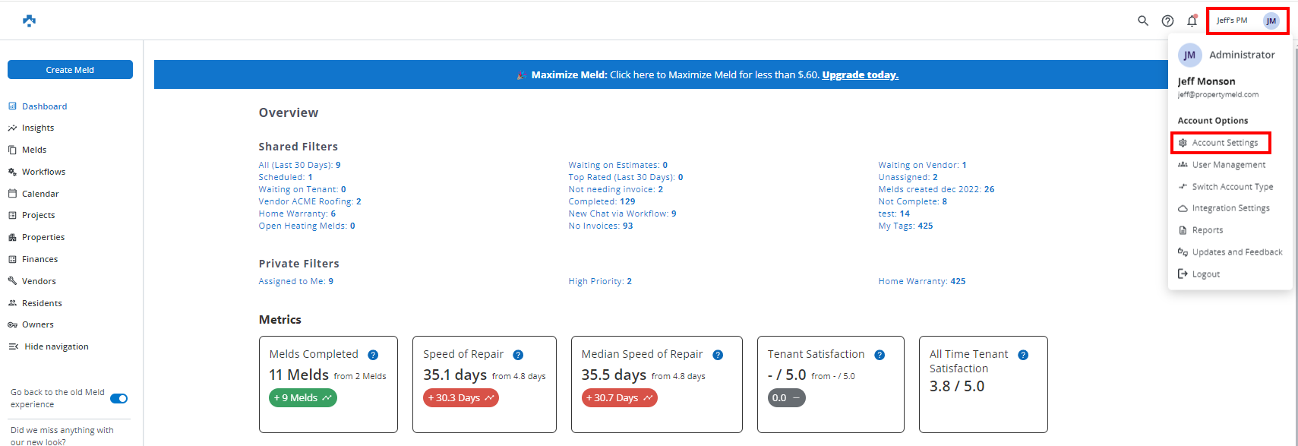Open the Completed: 129 shared filter

click(x=602, y=201)
